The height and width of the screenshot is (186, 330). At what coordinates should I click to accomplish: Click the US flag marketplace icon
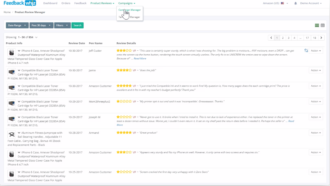pyautogui.click(x=282, y=3)
